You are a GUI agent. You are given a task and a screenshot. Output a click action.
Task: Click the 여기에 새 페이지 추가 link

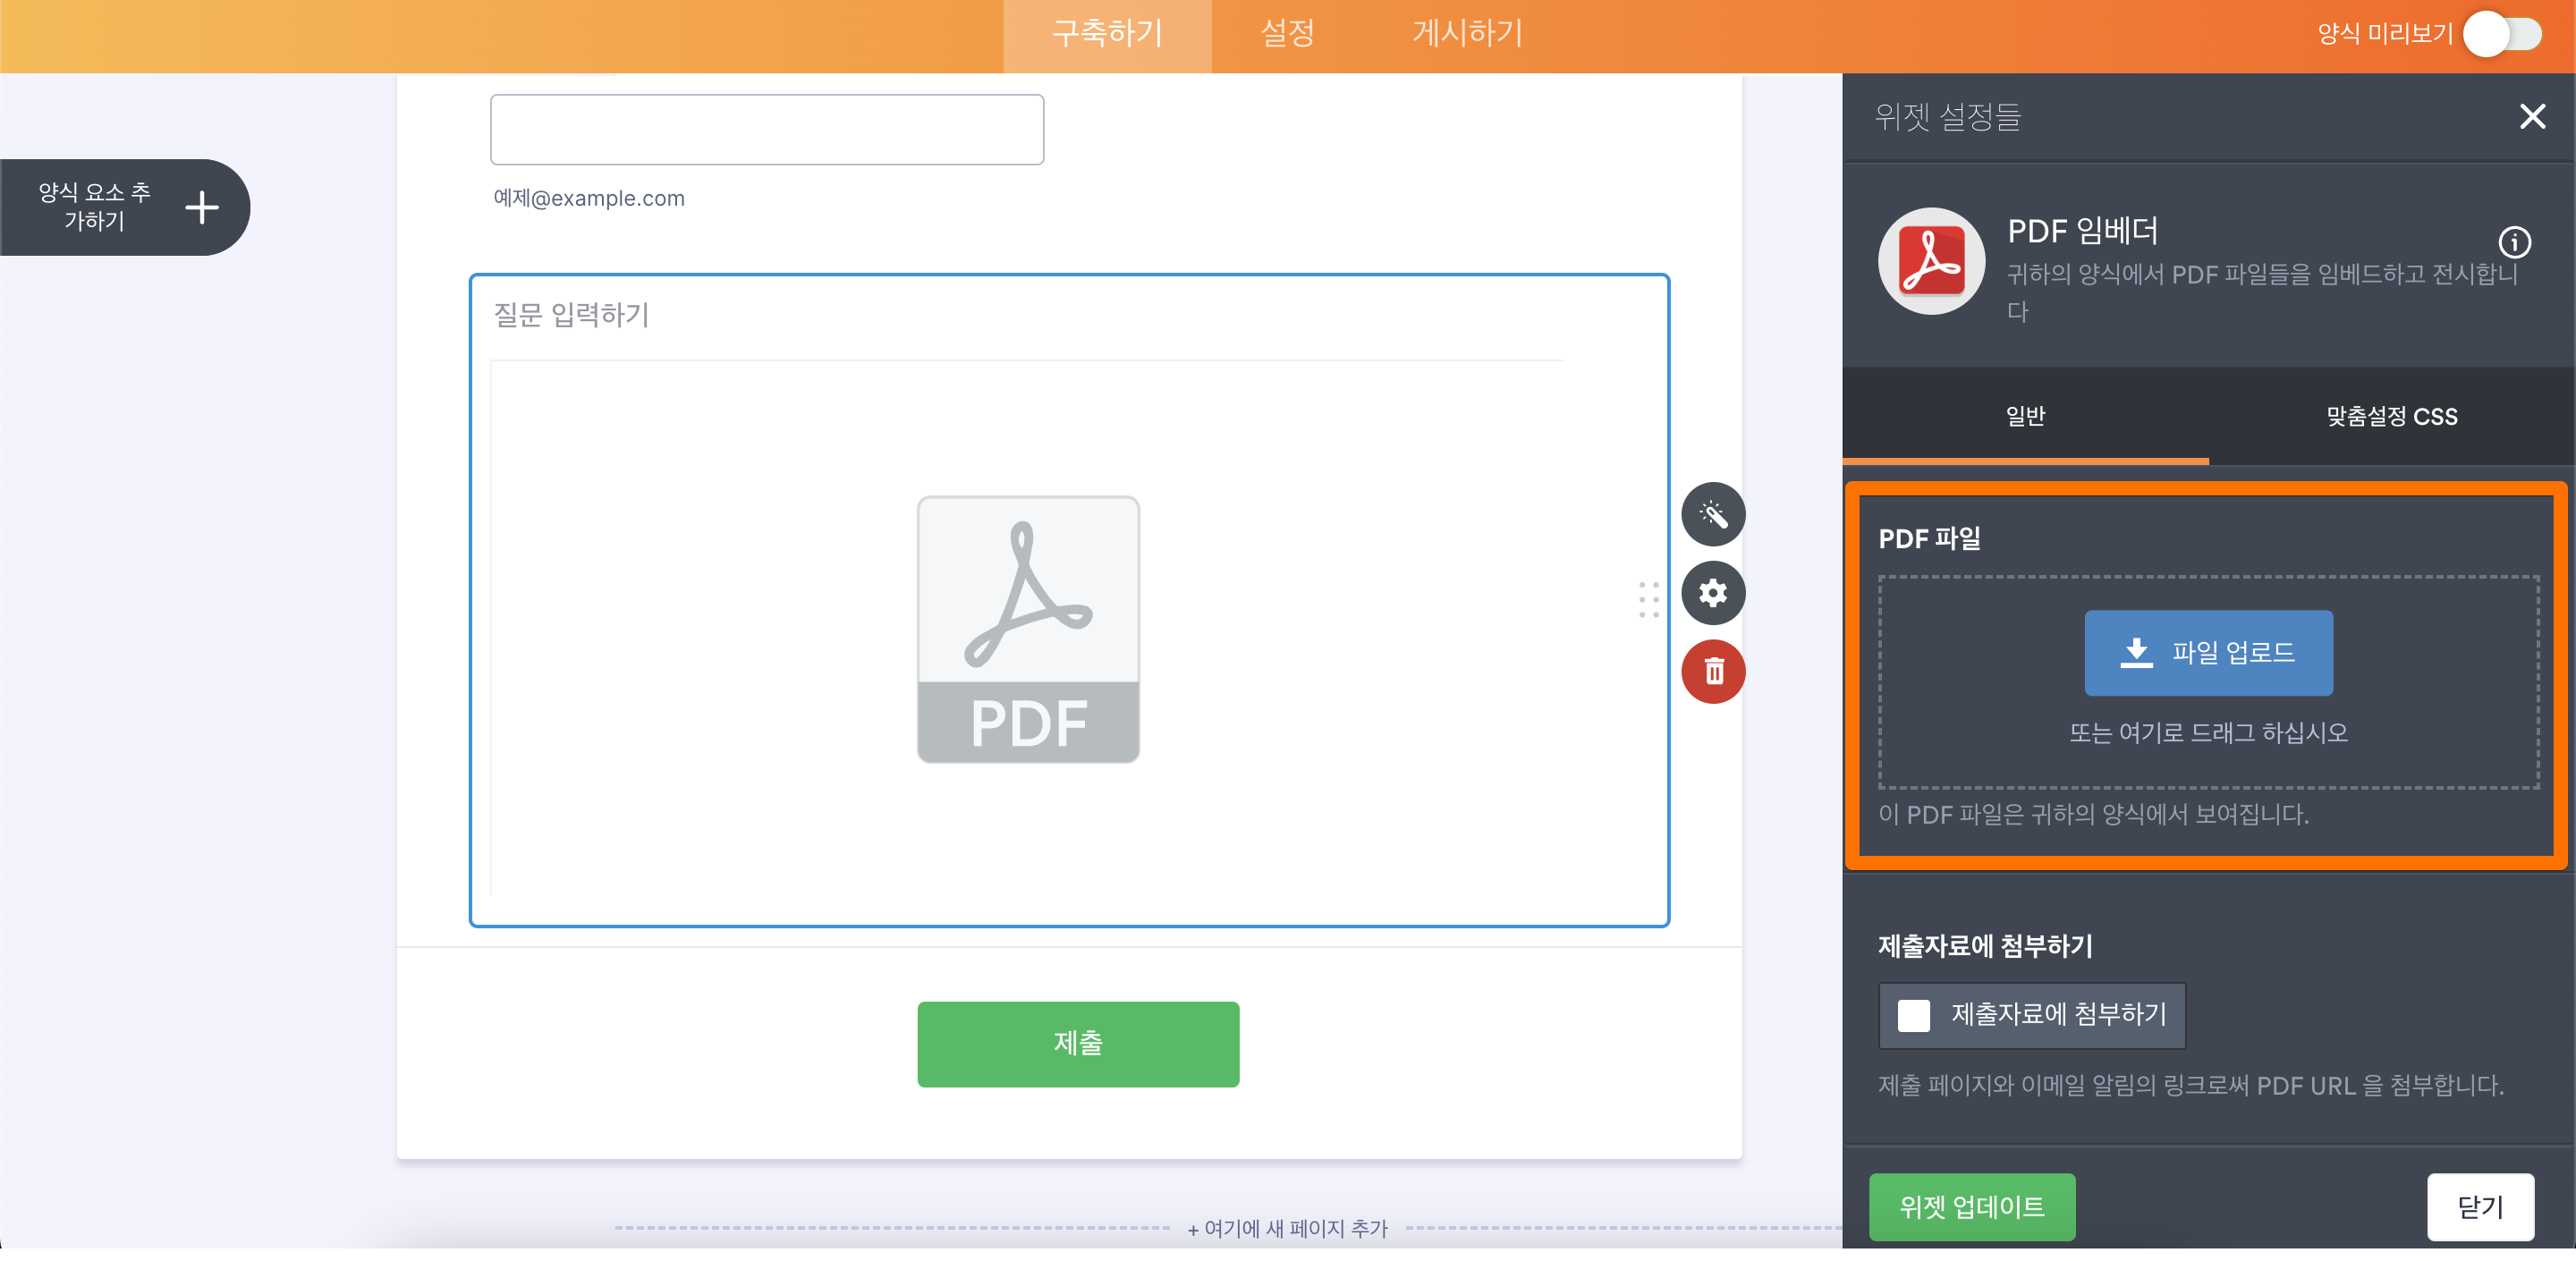pyautogui.click(x=1288, y=1229)
